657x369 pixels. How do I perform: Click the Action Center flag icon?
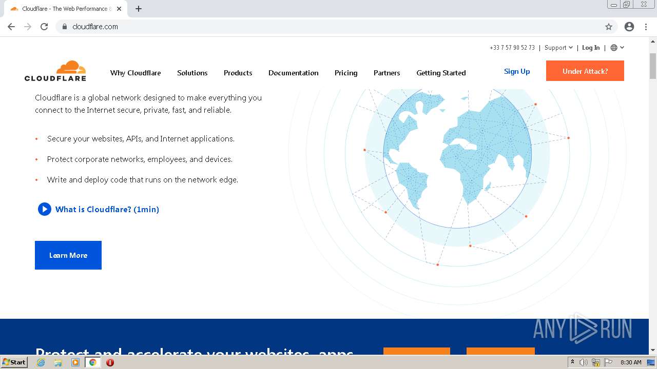(608, 362)
